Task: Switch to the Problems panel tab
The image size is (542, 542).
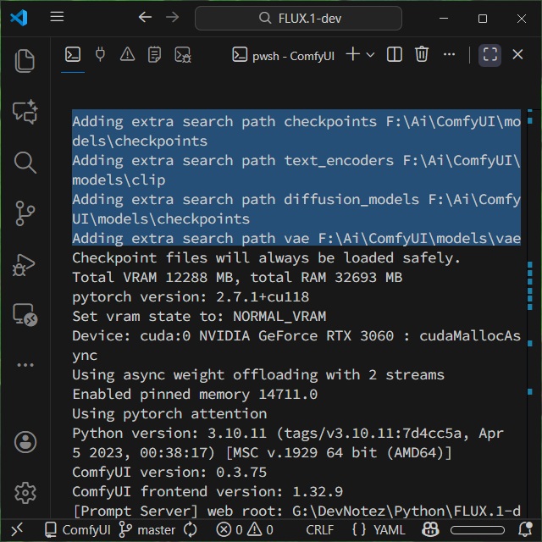Action: tap(127, 55)
